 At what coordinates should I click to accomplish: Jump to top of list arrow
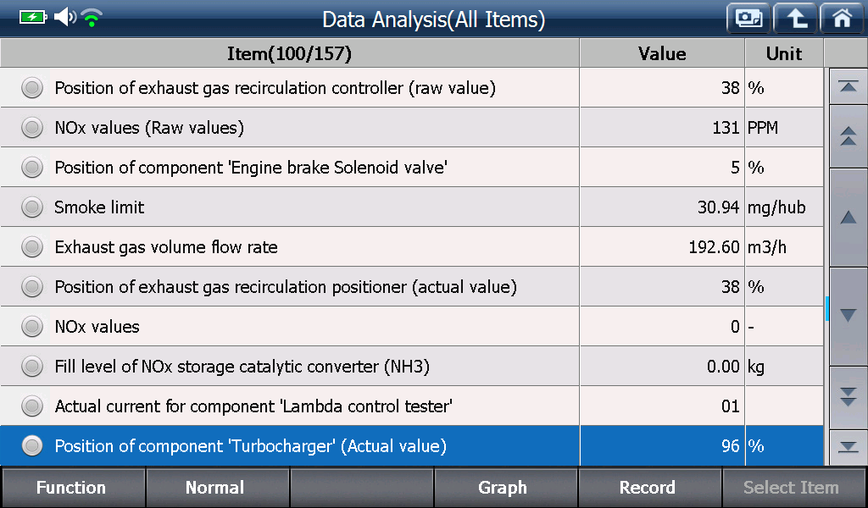pyautogui.click(x=848, y=86)
